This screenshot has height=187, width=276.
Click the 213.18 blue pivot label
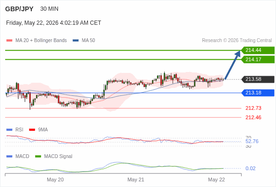pyautogui.click(x=258, y=93)
